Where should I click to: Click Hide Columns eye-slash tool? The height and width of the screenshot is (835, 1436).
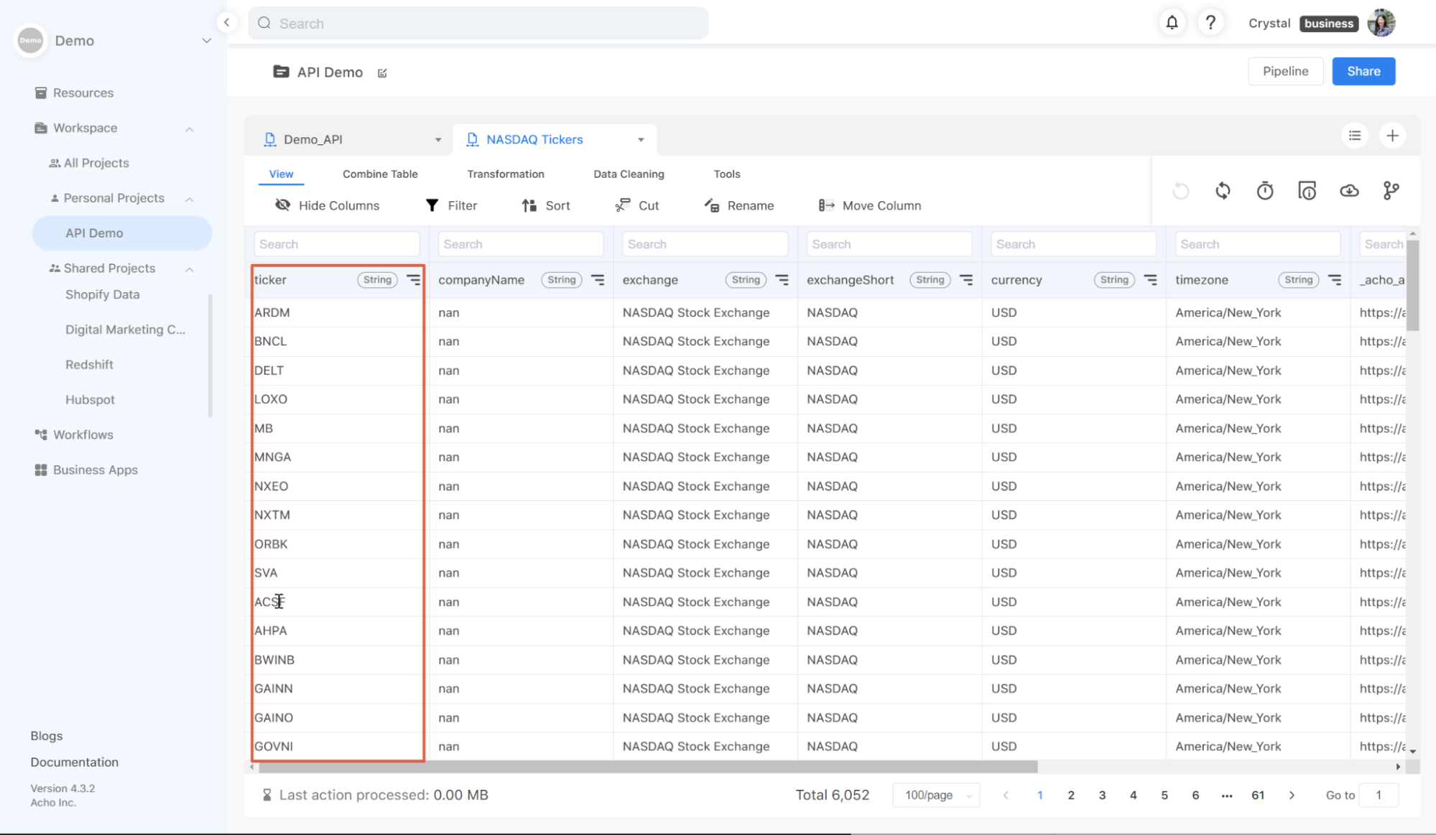tap(327, 205)
